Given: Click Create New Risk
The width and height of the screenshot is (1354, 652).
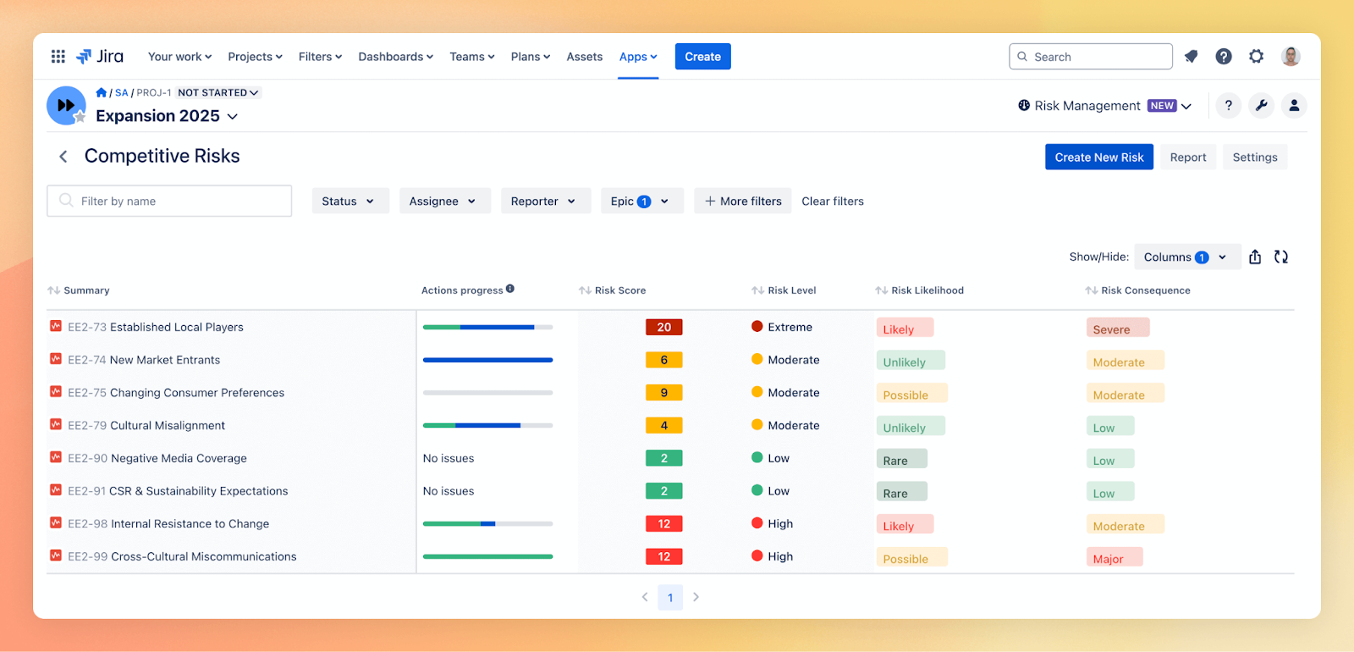Looking at the screenshot, I should [x=1099, y=157].
